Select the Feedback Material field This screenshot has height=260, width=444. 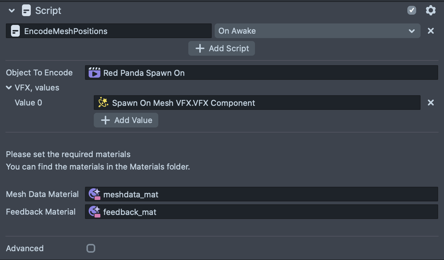click(x=262, y=212)
